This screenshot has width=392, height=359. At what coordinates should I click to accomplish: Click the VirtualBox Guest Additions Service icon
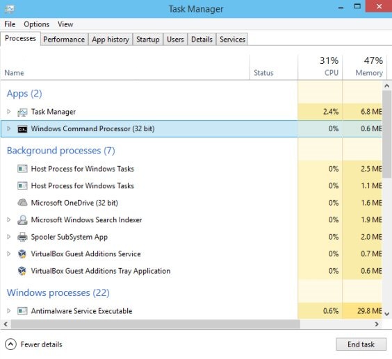22,254
